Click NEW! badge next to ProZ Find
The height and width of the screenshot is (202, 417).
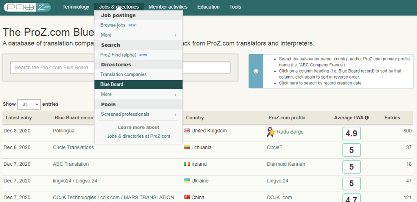[x=143, y=55]
